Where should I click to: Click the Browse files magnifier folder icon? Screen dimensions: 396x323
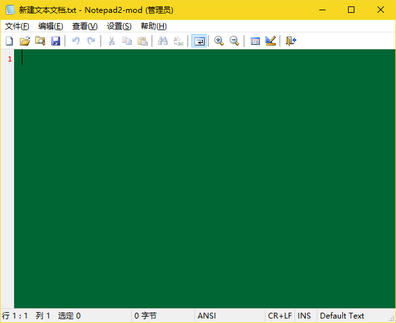click(40, 41)
